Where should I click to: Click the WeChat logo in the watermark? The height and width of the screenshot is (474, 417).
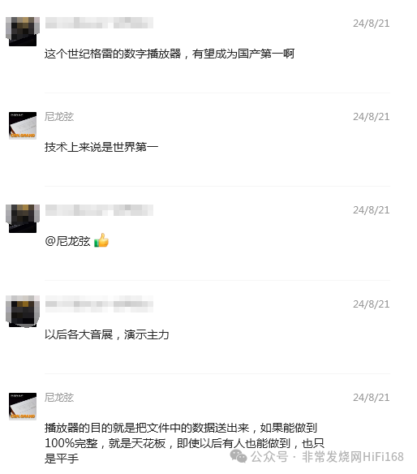[239, 456]
